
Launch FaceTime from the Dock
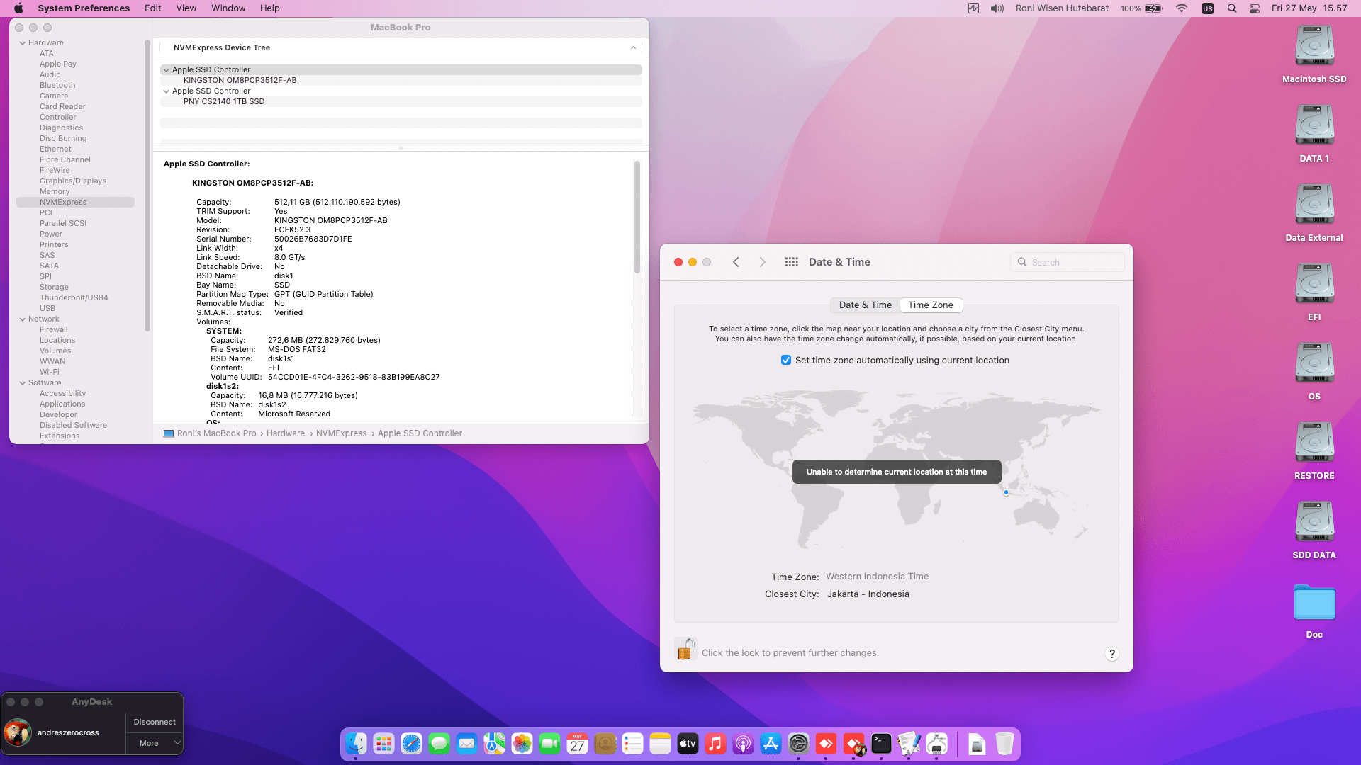pyautogui.click(x=549, y=744)
